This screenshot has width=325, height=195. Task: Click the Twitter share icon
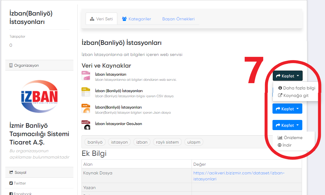pyautogui.click(x=11, y=183)
